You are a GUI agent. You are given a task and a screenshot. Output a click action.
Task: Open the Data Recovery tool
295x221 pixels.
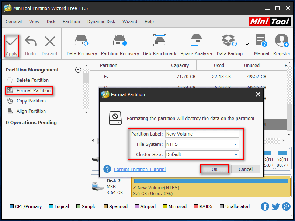point(82,41)
